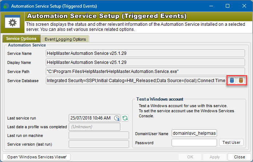
Task: Click the blue database icon
Action: tap(232, 80)
